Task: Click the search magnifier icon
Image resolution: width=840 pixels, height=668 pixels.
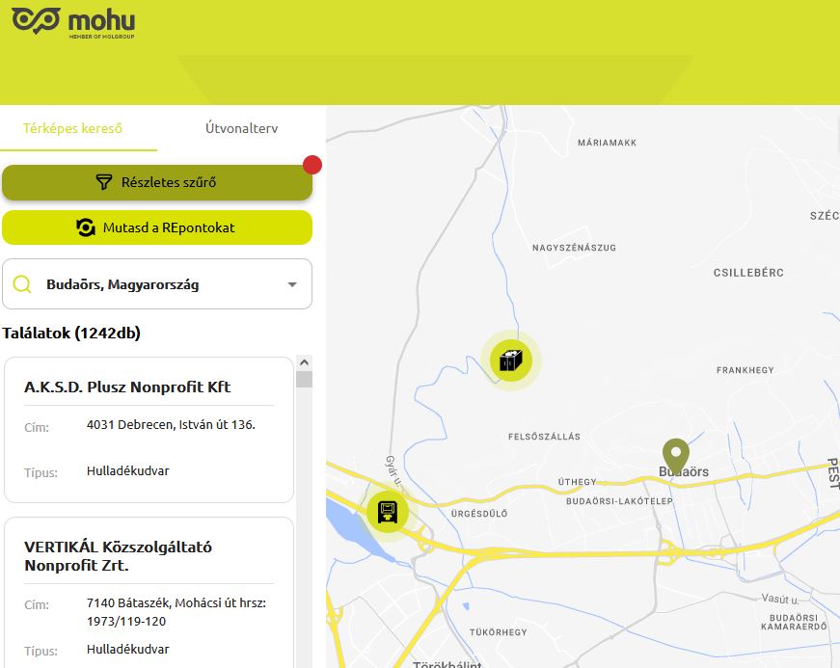Action: tap(22, 284)
